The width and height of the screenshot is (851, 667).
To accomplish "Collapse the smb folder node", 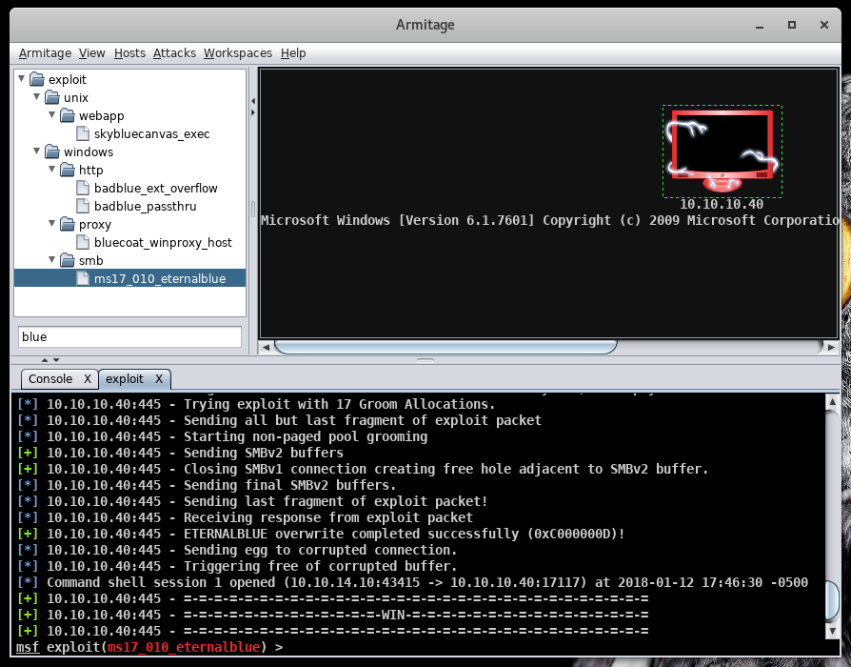I will [52, 259].
